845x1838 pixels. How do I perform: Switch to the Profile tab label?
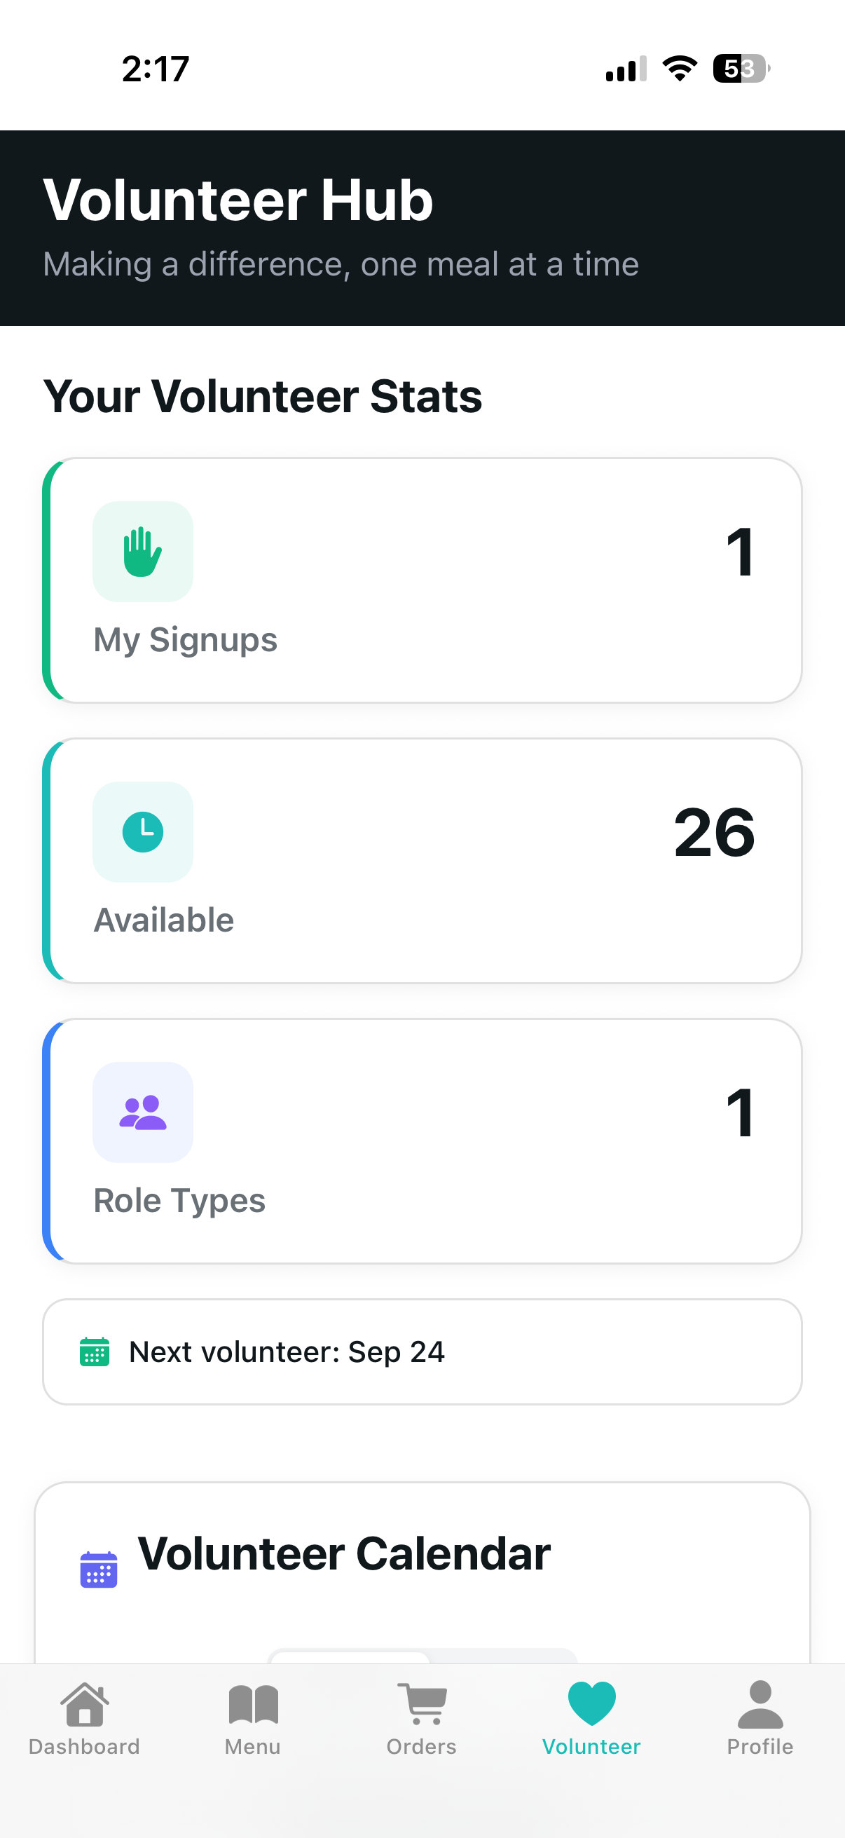[x=760, y=1747]
